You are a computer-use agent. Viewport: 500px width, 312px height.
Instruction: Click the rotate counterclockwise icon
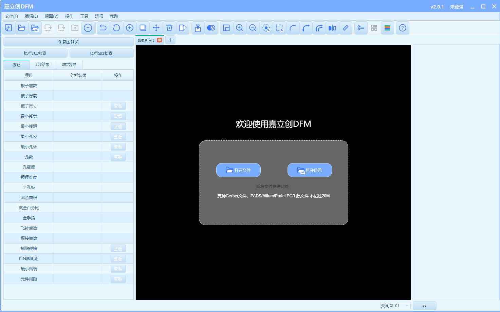click(116, 28)
